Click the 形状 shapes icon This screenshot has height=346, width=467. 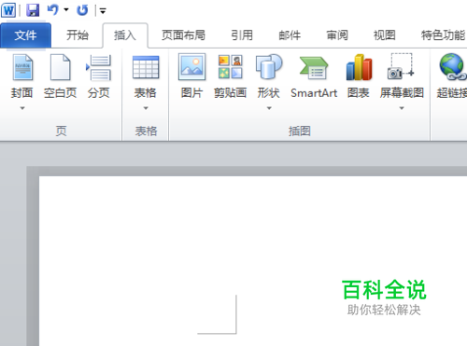coord(269,66)
